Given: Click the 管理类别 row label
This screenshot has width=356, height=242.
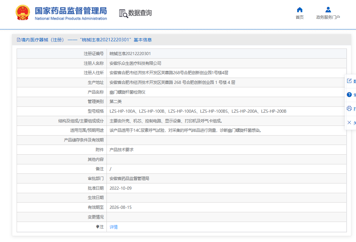Looking at the screenshot, I should click(96, 101).
